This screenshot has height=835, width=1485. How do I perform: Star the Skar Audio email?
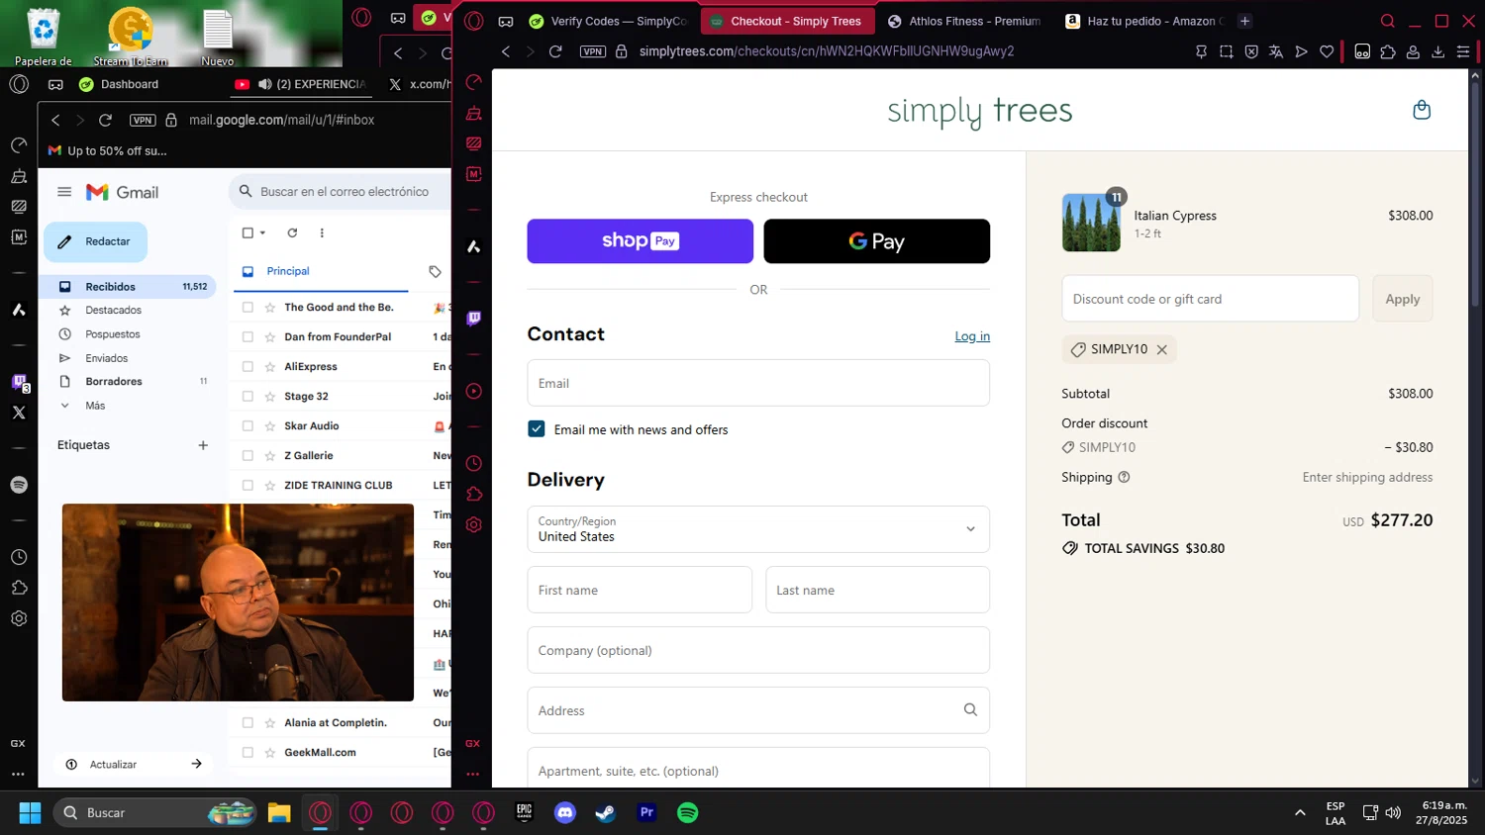(269, 426)
